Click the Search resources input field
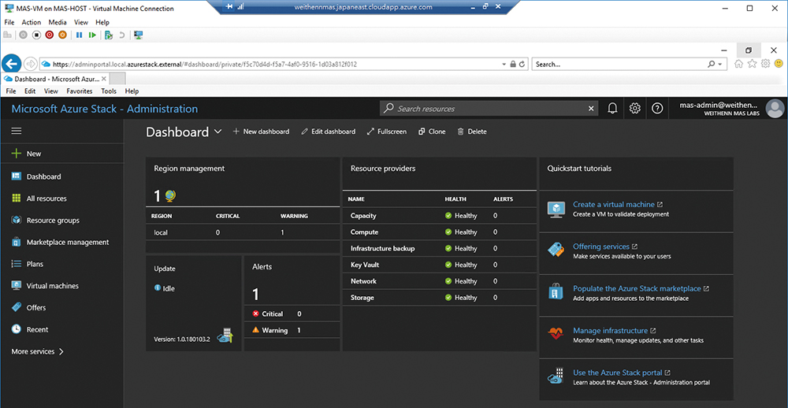This screenshot has height=408, width=788. coord(490,109)
